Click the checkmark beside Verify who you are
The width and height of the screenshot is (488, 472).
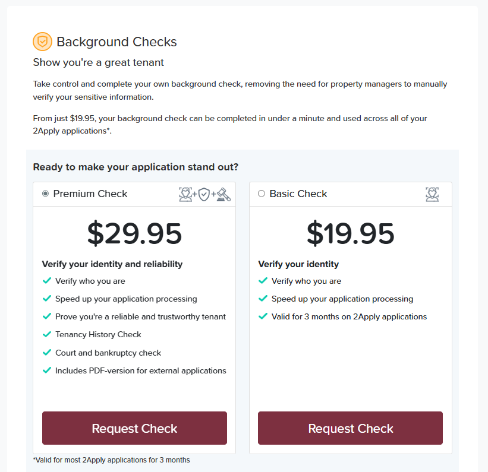[47, 280]
